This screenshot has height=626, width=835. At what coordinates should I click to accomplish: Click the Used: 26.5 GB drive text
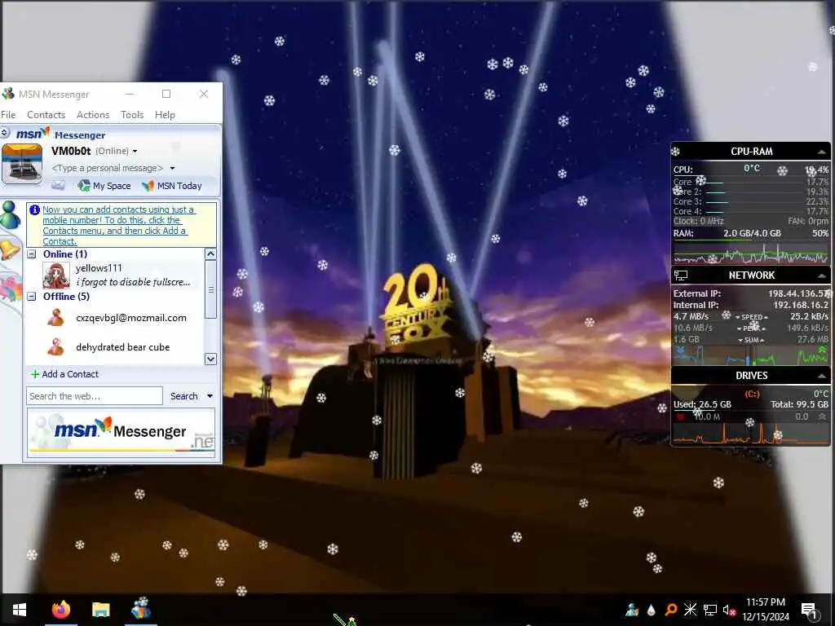point(702,404)
